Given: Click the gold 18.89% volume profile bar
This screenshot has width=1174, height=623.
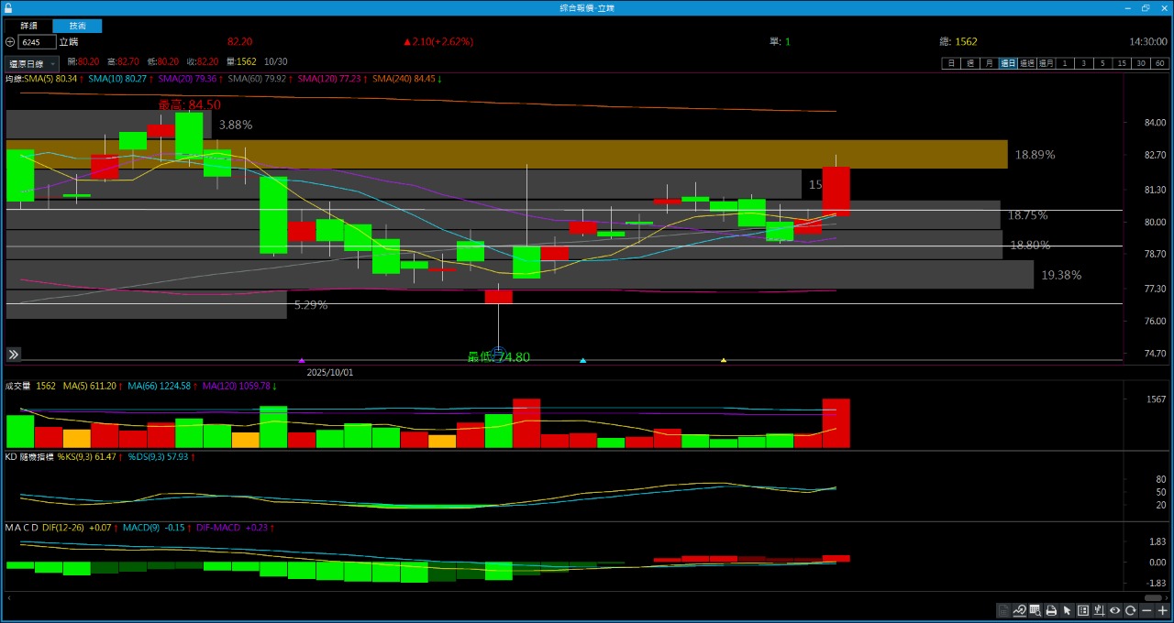Looking at the screenshot, I should [506, 155].
